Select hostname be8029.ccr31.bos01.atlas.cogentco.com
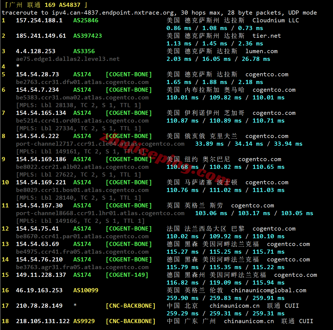This screenshot has height=330, width=333. coord(82,190)
